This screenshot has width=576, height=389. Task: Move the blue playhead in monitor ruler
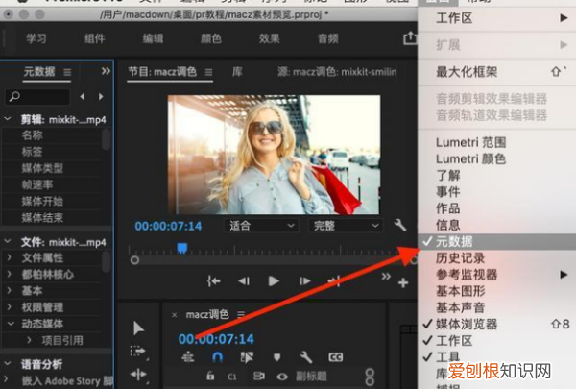tap(182, 248)
